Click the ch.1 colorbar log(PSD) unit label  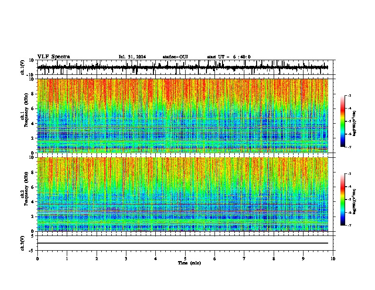[354, 123]
